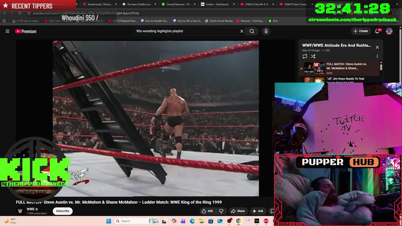
Task: Open File Explorer from taskbar
Action: (x=201, y=221)
